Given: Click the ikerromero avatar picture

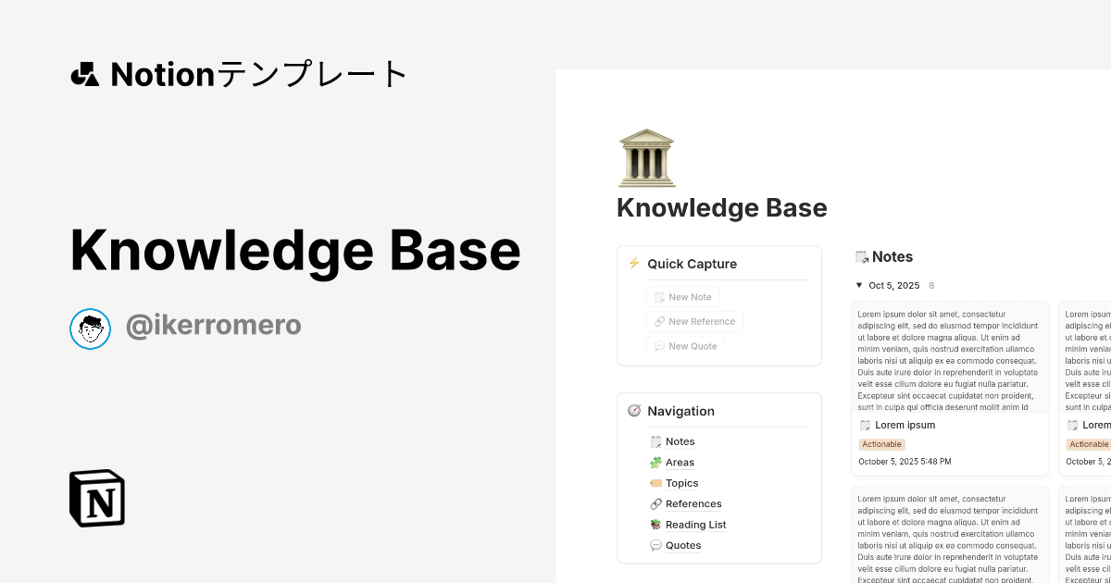Looking at the screenshot, I should (x=90, y=328).
